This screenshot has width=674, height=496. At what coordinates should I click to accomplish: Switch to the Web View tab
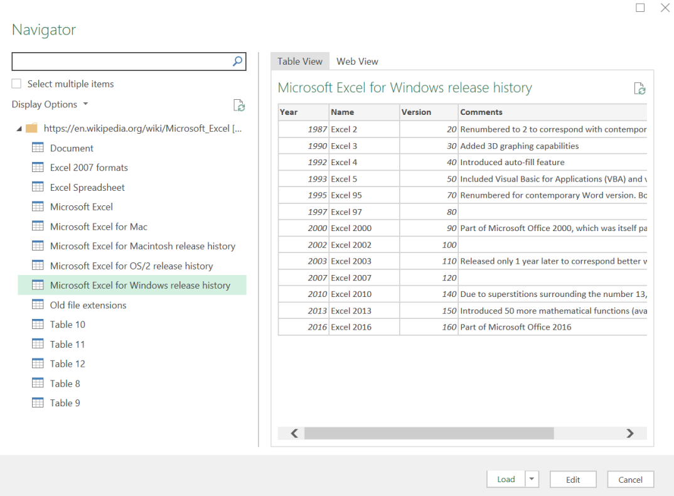pos(357,62)
